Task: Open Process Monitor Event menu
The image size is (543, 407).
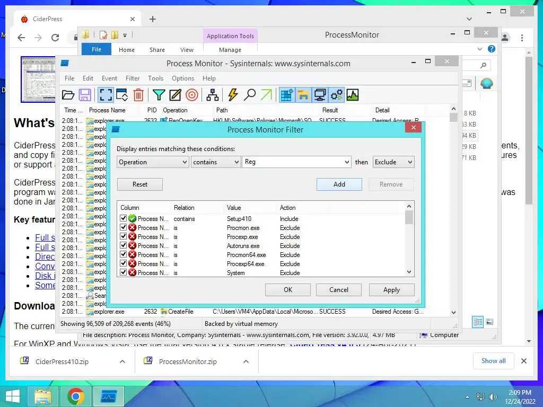Action: (x=109, y=78)
